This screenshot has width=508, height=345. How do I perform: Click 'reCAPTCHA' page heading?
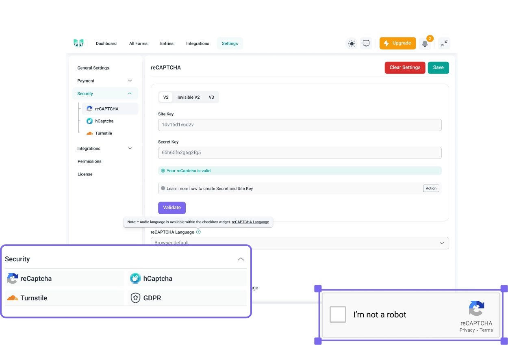[166, 67]
